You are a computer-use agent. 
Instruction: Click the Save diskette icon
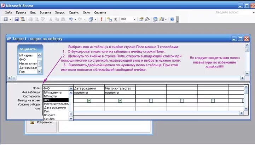point(17,19)
